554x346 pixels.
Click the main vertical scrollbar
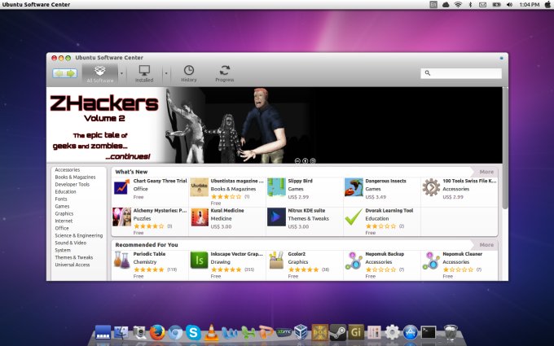click(505, 148)
